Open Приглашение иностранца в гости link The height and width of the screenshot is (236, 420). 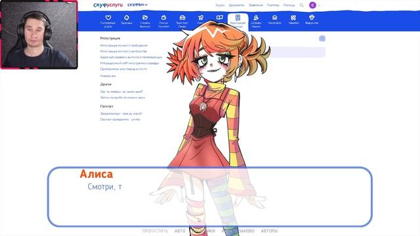[x=123, y=69]
